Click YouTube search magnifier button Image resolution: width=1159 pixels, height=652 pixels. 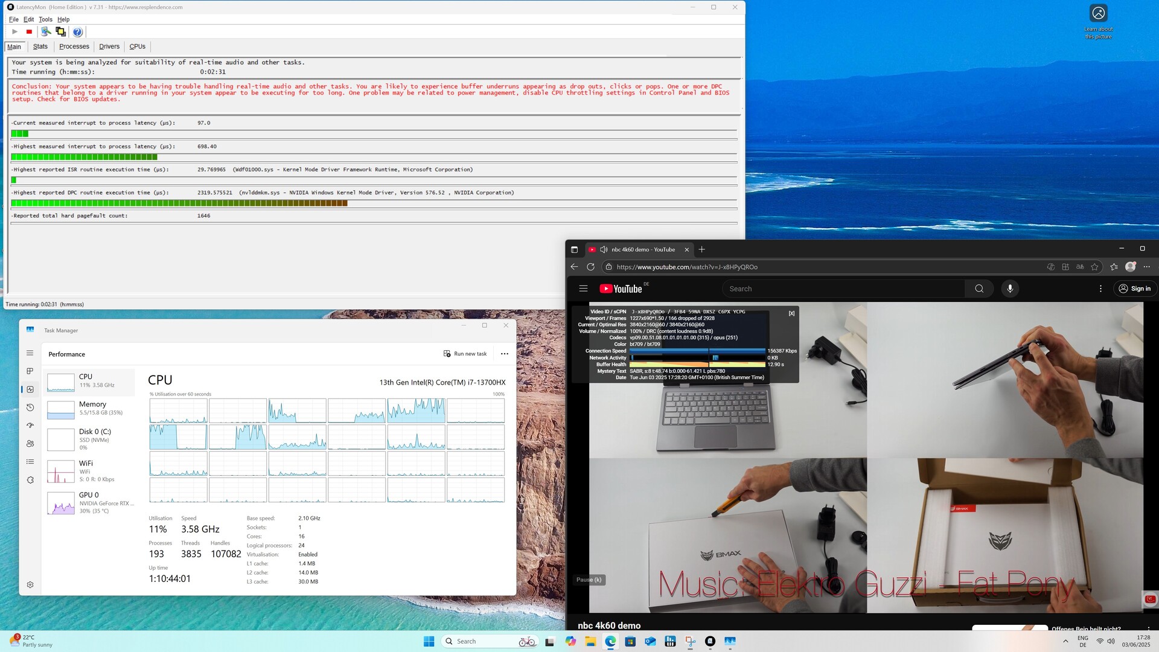pos(979,289)
